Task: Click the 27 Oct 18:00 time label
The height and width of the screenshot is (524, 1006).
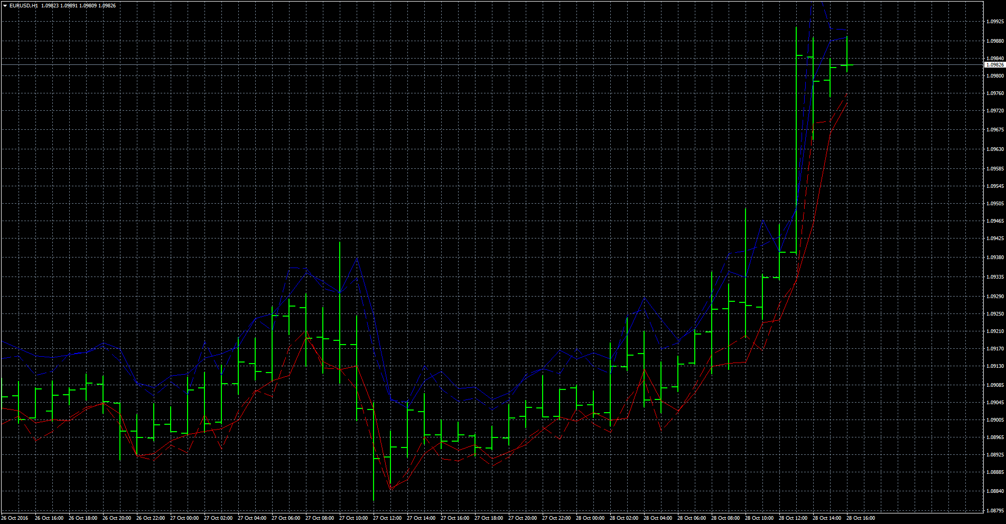Action: click(489, 518)
